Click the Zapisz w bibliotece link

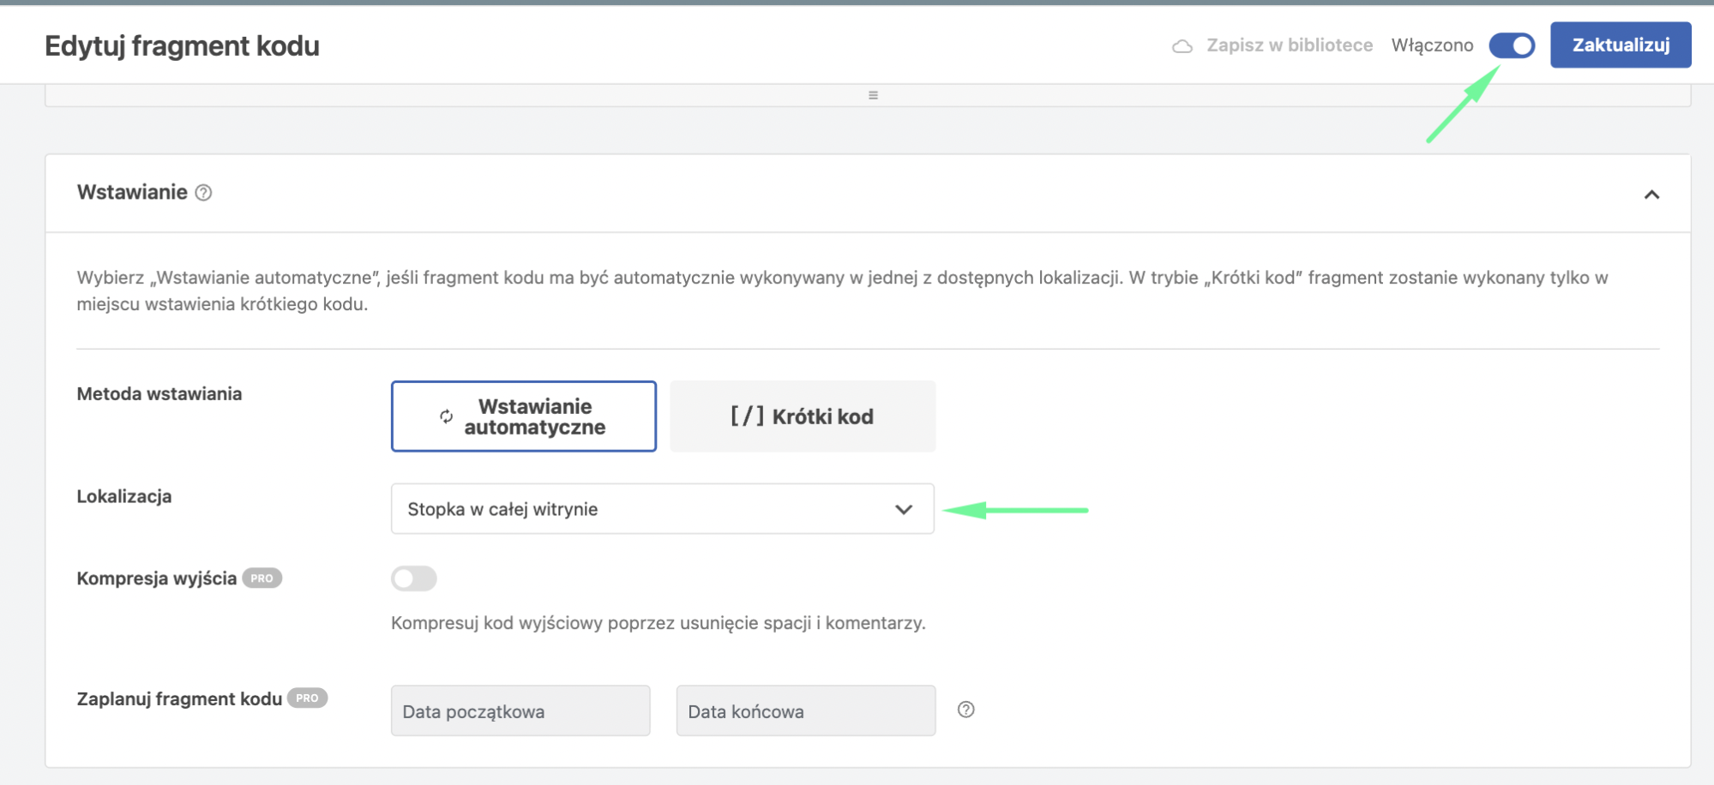(1289, 45)
